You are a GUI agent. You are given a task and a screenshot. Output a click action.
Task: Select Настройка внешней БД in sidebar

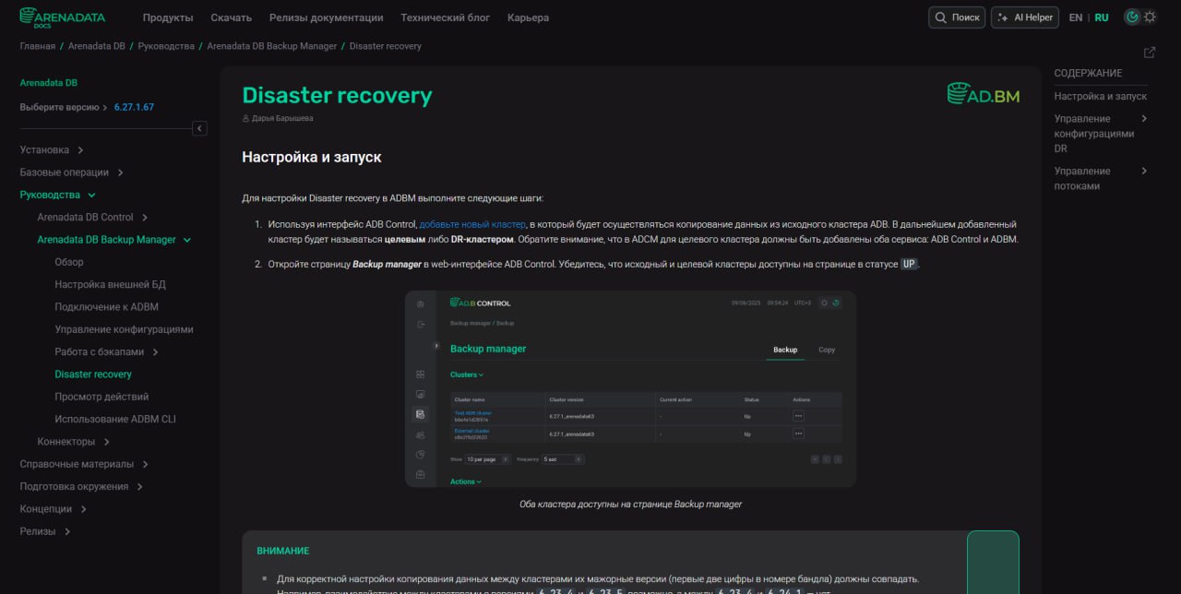[110, 285]
